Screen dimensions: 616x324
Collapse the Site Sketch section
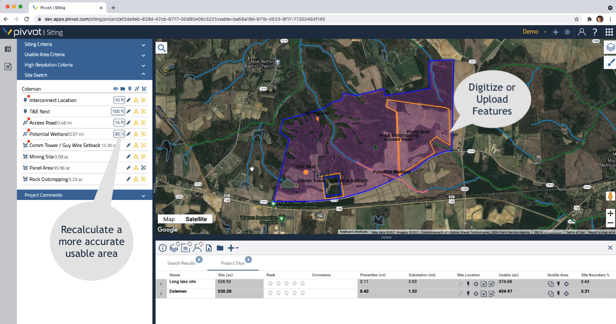coord(143,75)
